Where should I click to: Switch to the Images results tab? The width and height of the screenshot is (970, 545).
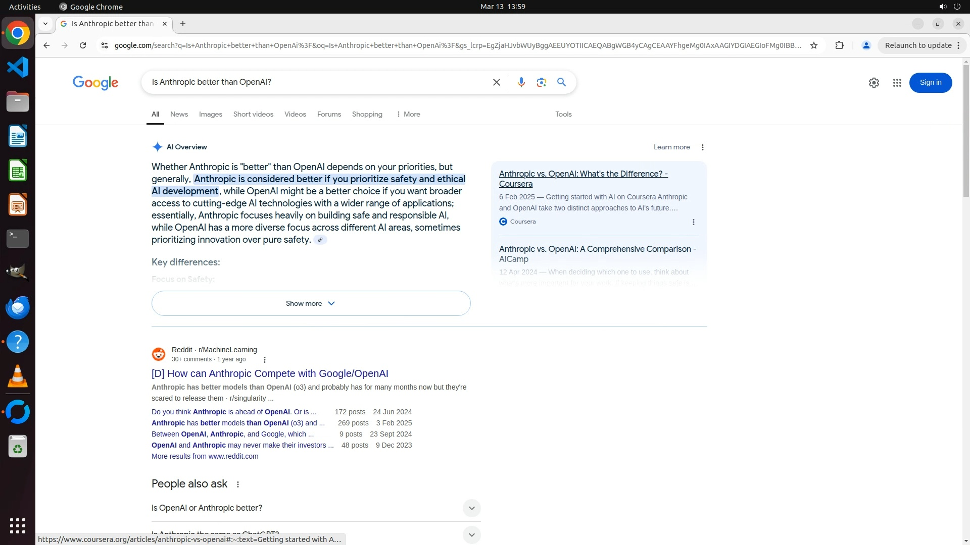(210, 115)
